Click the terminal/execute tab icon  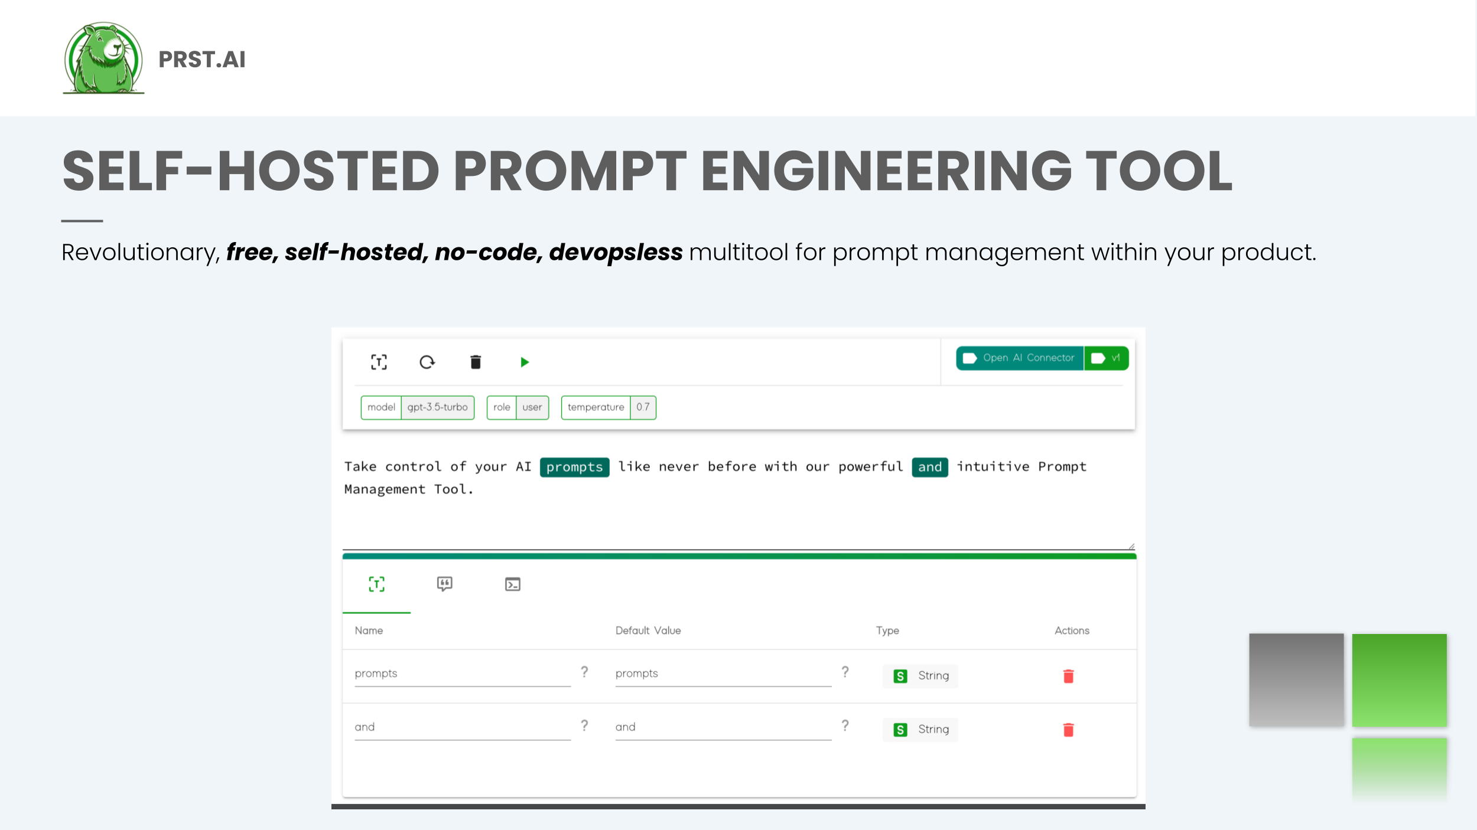pos(512,584)
